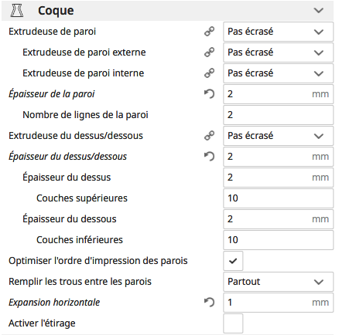Click Épaisseur du dessous input field
Screen dimensions: 339x335
[278, 219]
